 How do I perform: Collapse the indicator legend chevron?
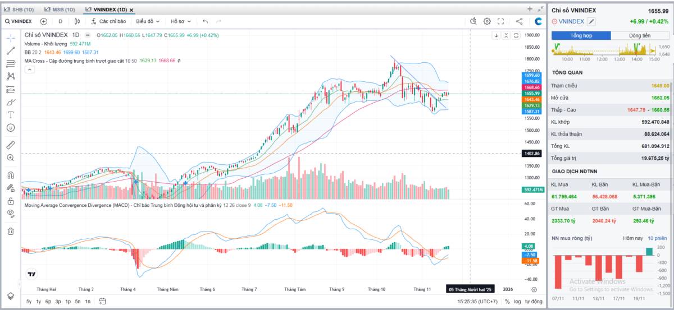click(x=30, y=70)
